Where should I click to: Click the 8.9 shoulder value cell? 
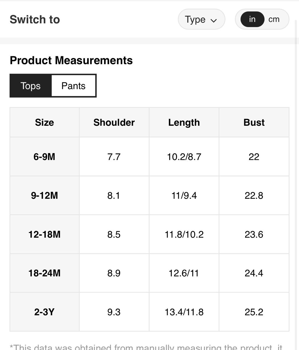tap(114, 273)
